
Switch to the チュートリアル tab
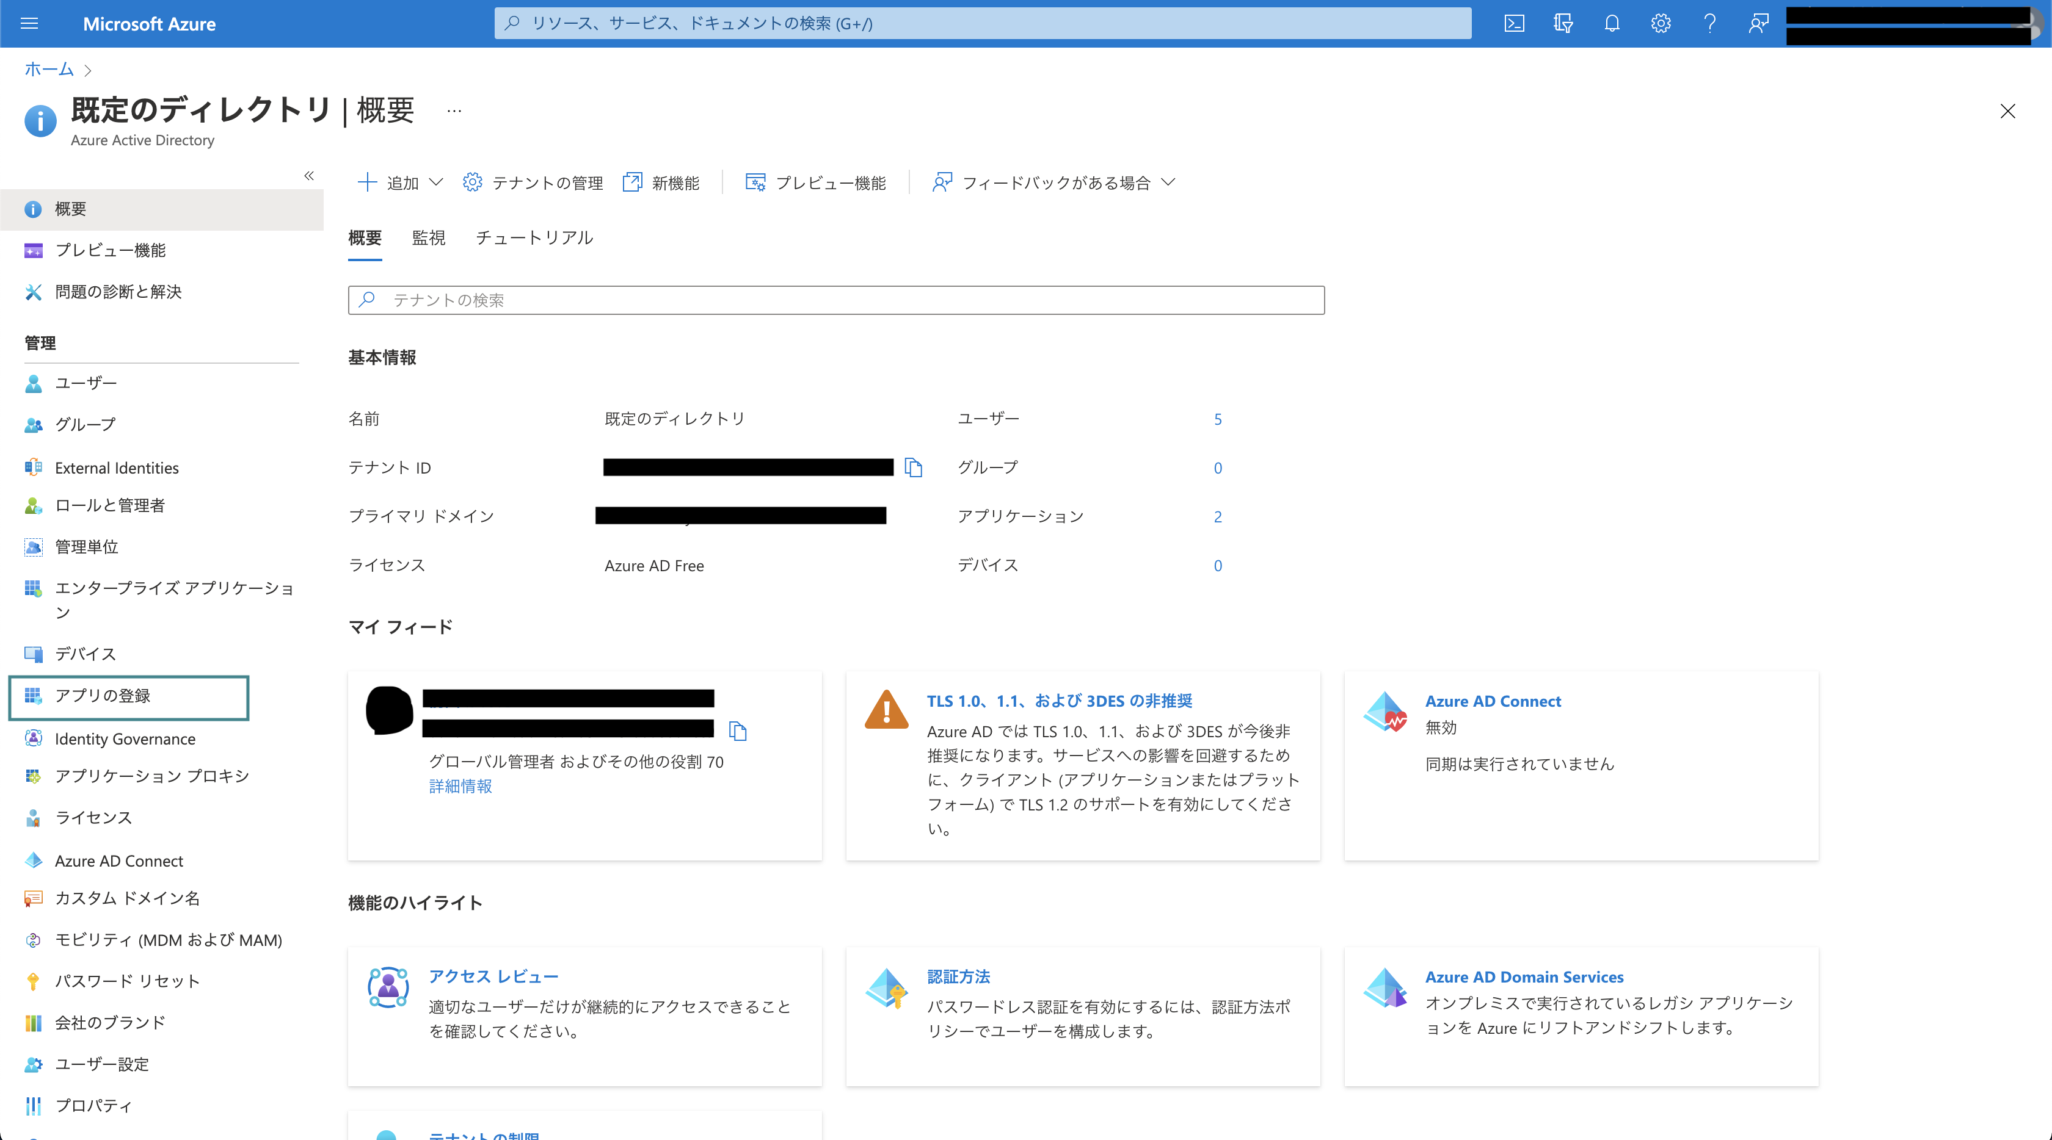(534, 238)
